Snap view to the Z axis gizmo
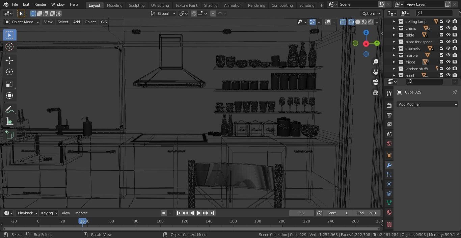The height and width of the screenshot is (238, 461). point(366,32)
